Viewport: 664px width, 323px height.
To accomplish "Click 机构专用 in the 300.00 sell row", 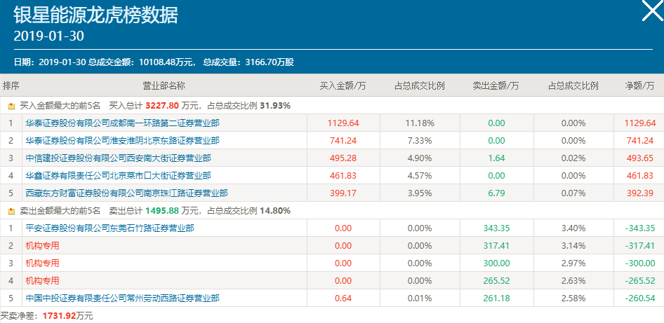I will pyautogui.click(x=42, y=263).
